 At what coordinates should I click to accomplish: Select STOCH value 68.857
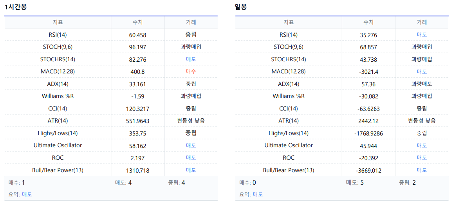(x=368, y=47)
